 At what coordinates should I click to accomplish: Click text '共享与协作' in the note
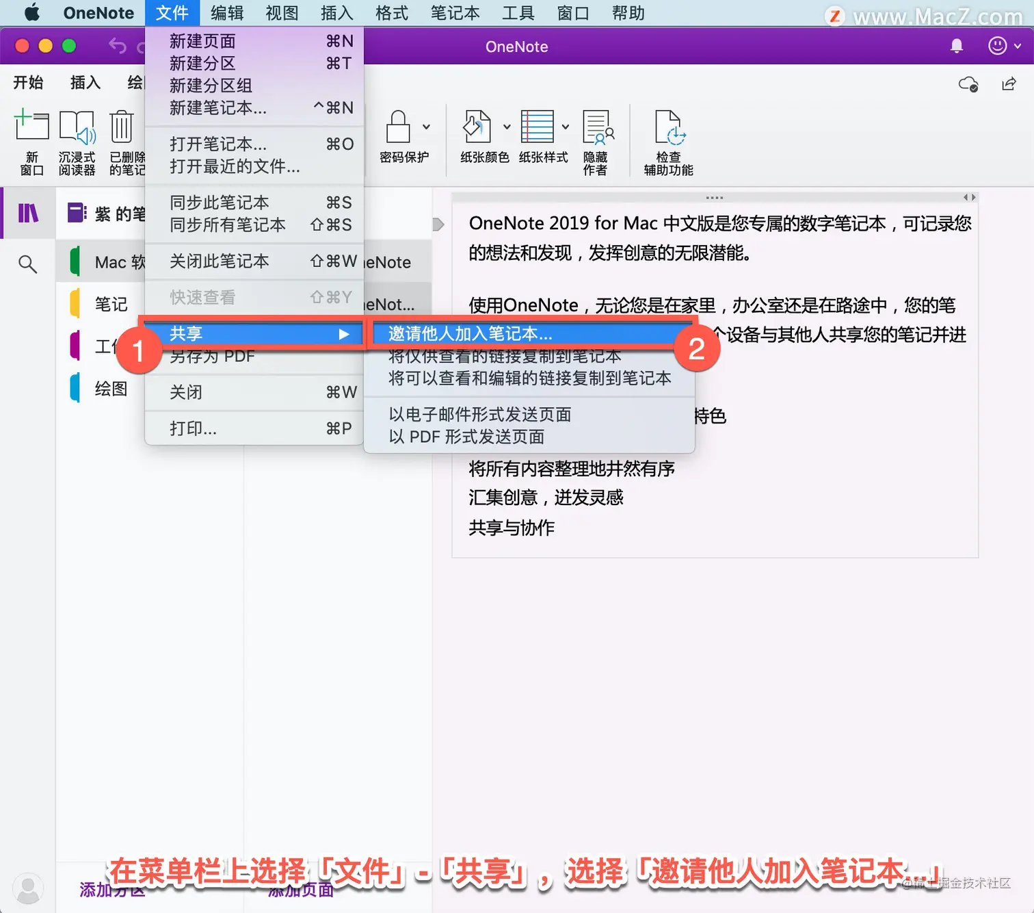(512, 528)
